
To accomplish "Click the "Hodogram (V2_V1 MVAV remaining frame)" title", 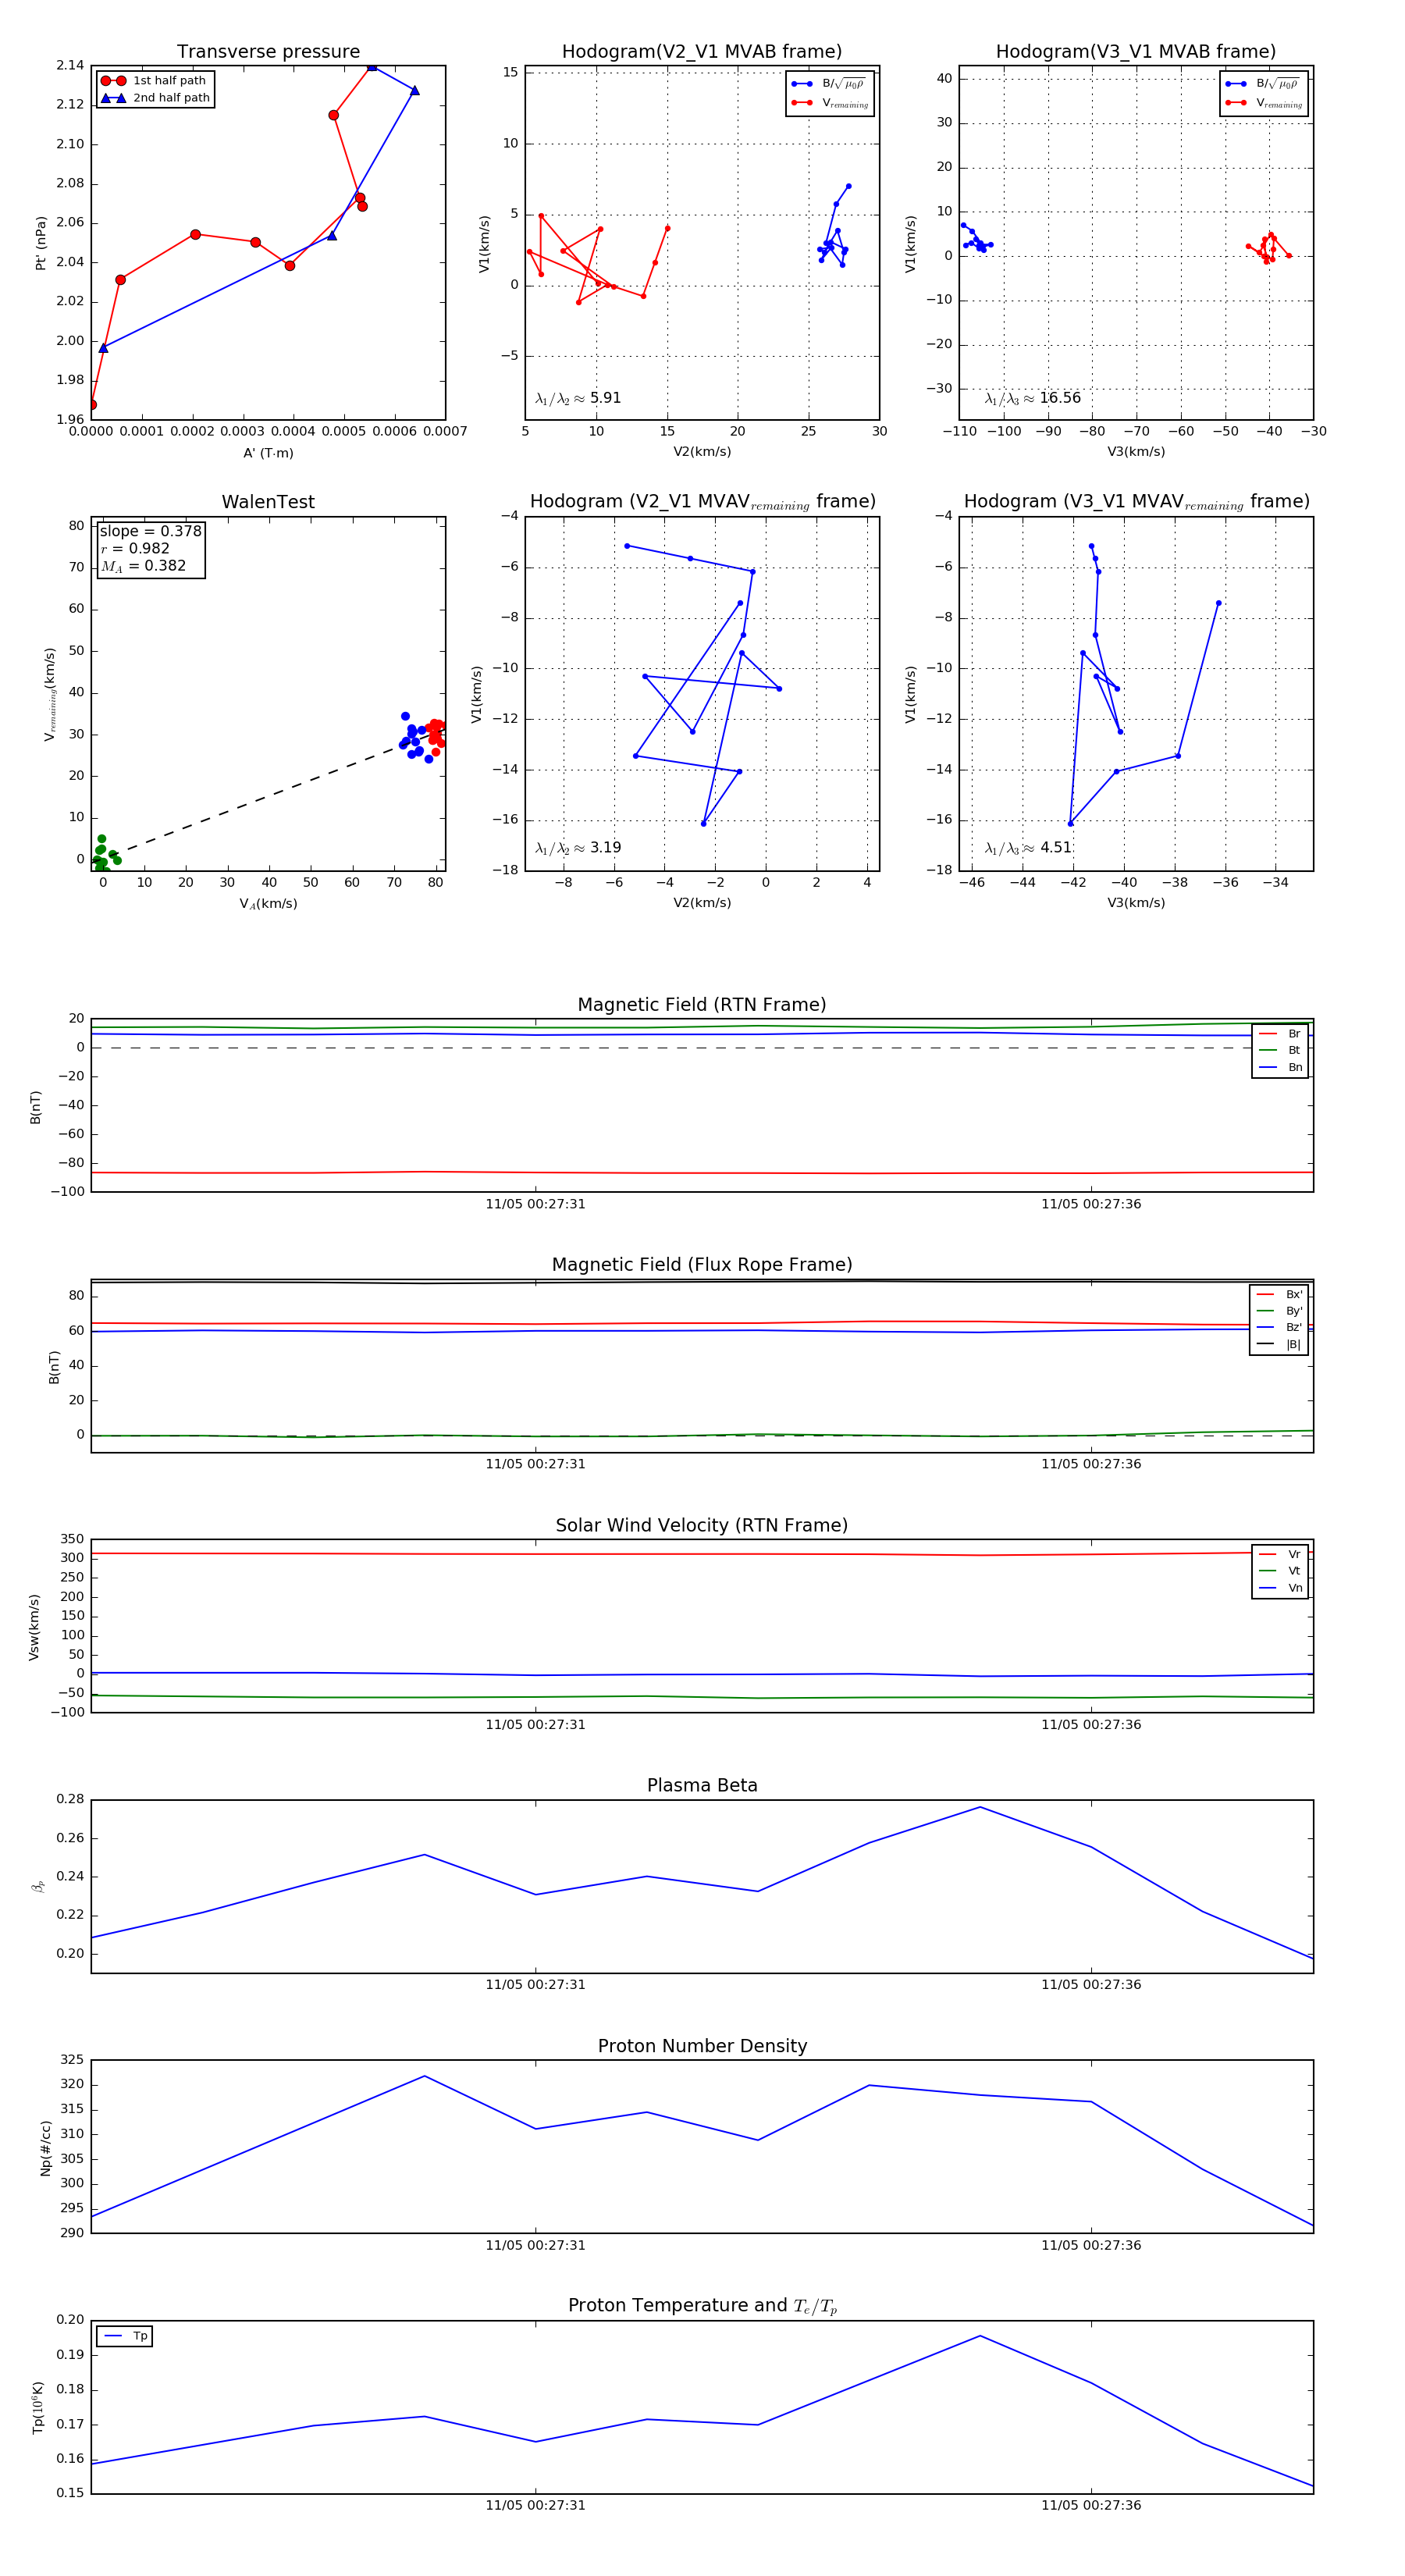I will click(x=702, y=502).
